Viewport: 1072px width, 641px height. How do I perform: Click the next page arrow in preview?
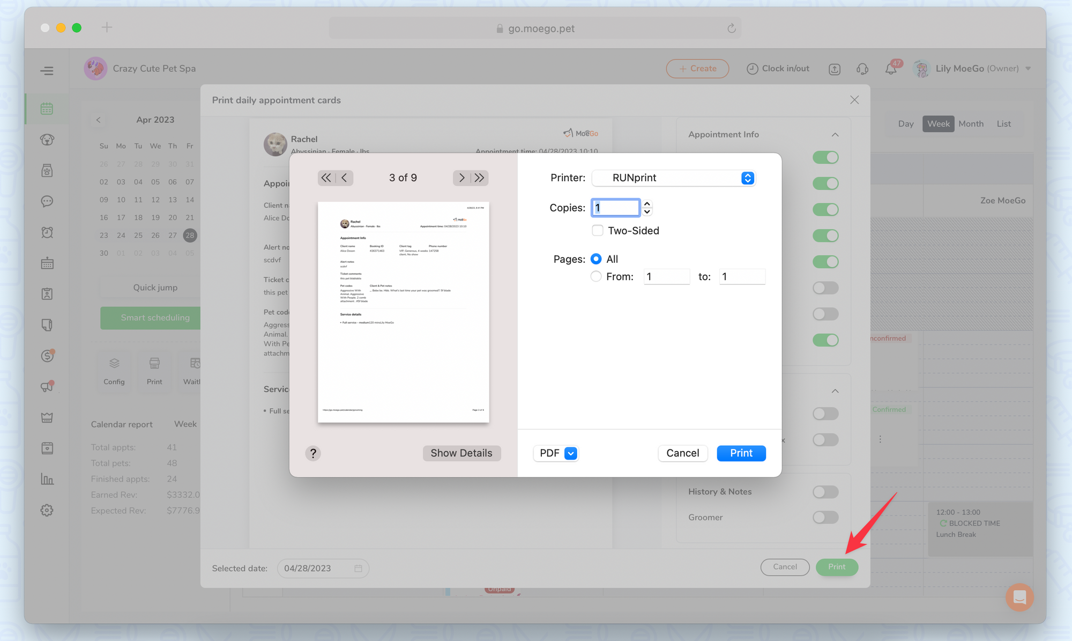[x=461, y=178]
